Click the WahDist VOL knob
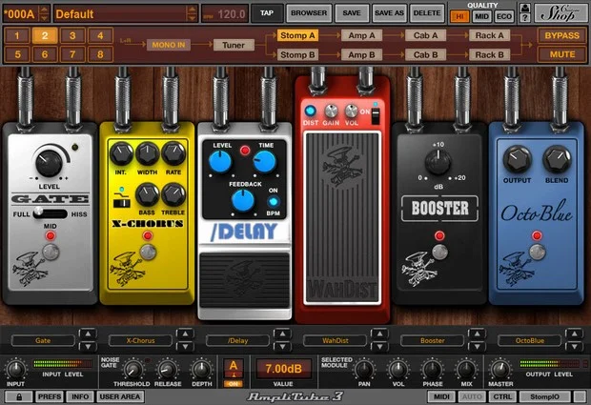Image resolution: width=591 pixels, height=405 pixels. point(352,111)
